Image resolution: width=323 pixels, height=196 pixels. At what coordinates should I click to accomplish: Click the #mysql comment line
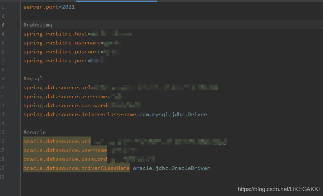pyautogui.click(x=33, y=79)
